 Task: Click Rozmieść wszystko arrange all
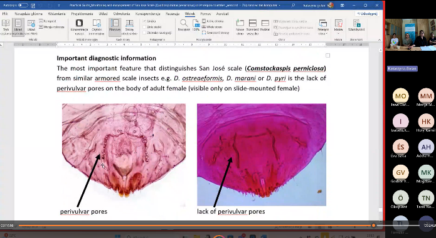click(x=252, y=27)
